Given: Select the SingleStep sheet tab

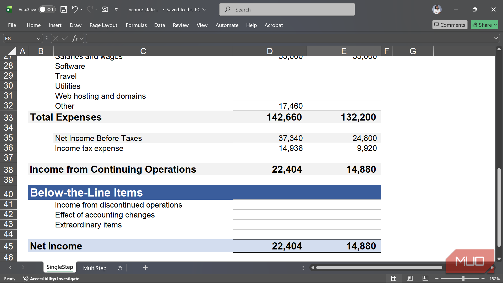Looking at the screenshot, I should [60, 267].
